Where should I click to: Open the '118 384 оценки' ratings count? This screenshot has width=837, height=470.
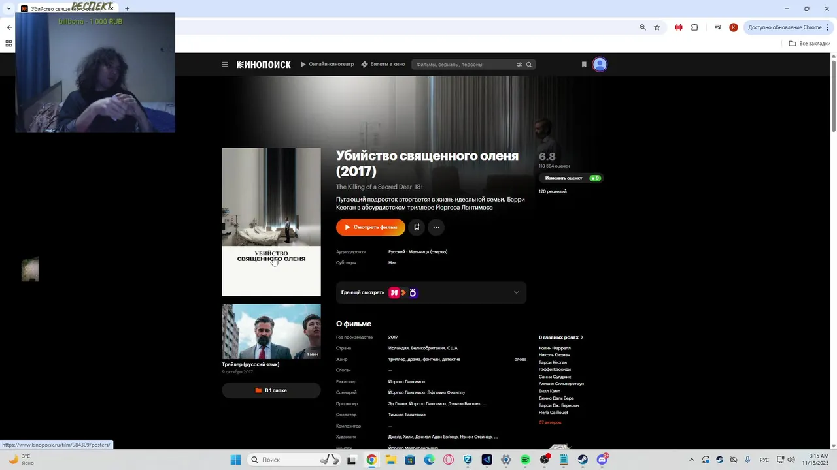[x=554, y=166]
